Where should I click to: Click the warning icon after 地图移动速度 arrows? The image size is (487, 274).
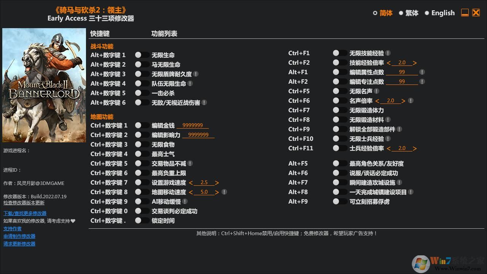tap(224, 192)
